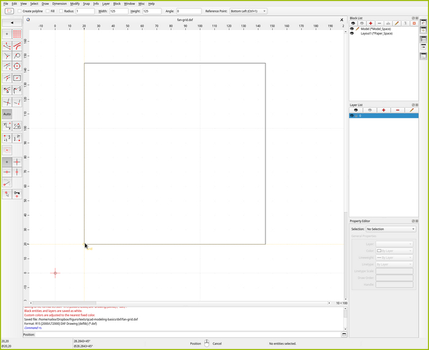The height and width of the screenshot is (350, 429).
Task: Edit the layer with the pencil icon
Action: 411,110
